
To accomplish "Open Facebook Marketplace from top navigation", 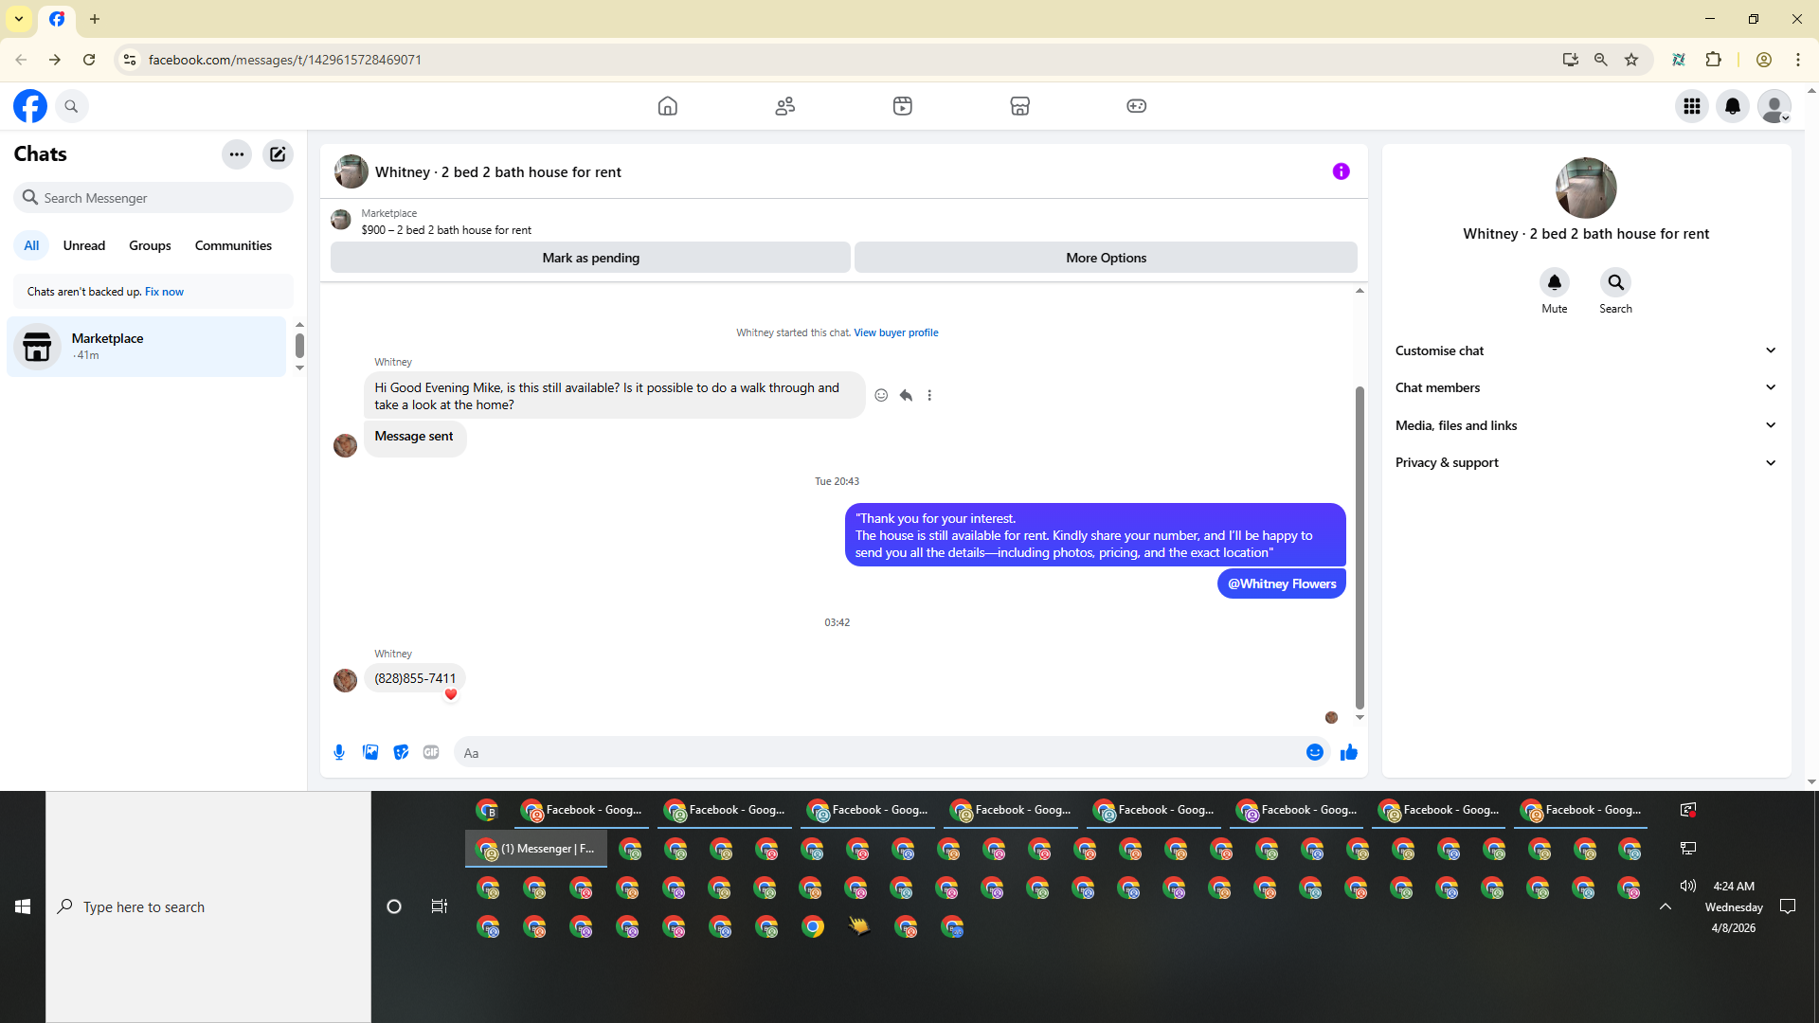I will [x=1019, y=106].
